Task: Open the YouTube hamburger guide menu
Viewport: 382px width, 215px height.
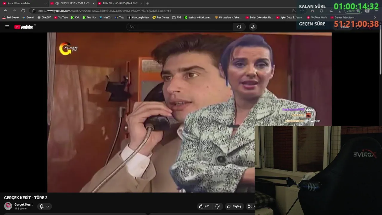Action: click(x=7, y=27)
